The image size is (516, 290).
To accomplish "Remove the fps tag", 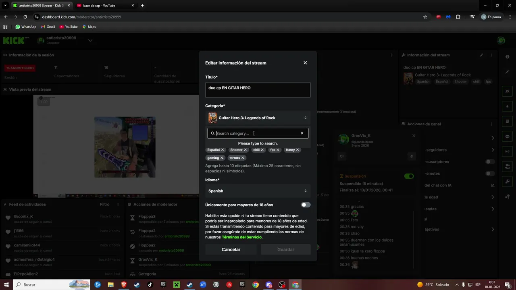I will [278, 150].
